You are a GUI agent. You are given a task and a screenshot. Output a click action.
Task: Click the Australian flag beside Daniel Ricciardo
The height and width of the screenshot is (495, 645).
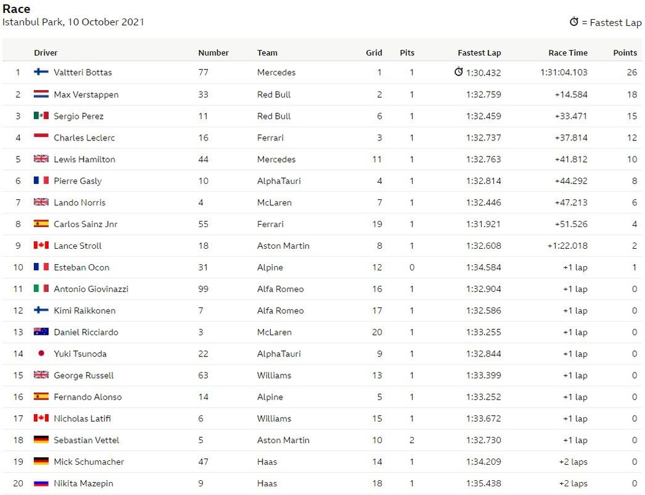(41, 332)
